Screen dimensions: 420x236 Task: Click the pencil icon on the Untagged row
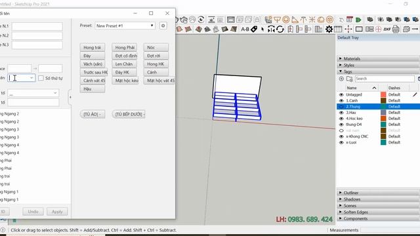(x=415, y=94)
